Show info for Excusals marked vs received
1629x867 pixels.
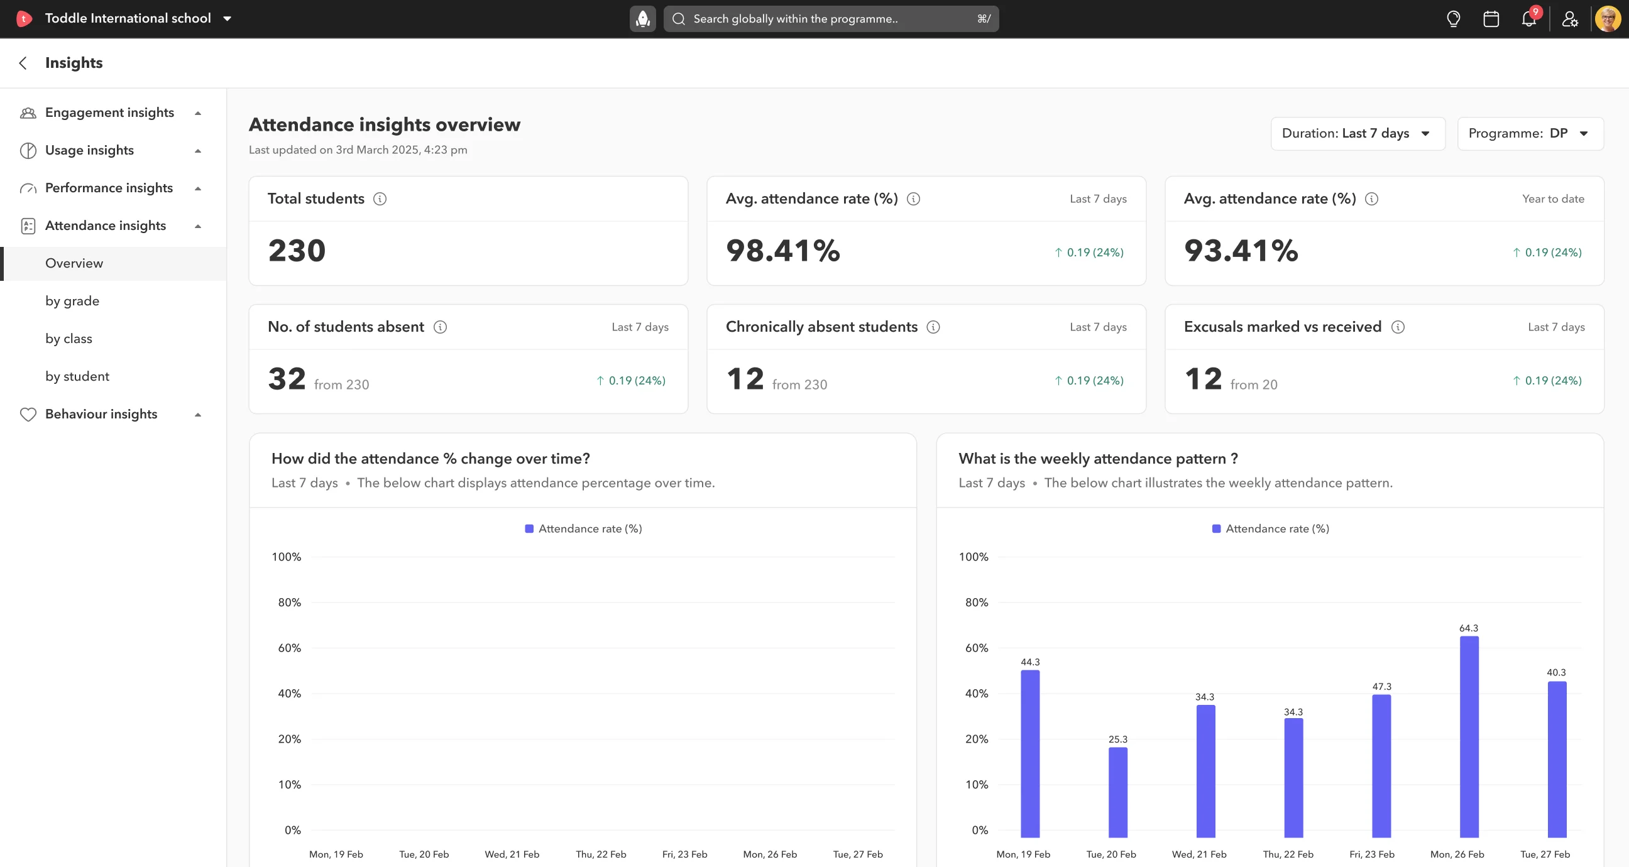coord(1398,327)
